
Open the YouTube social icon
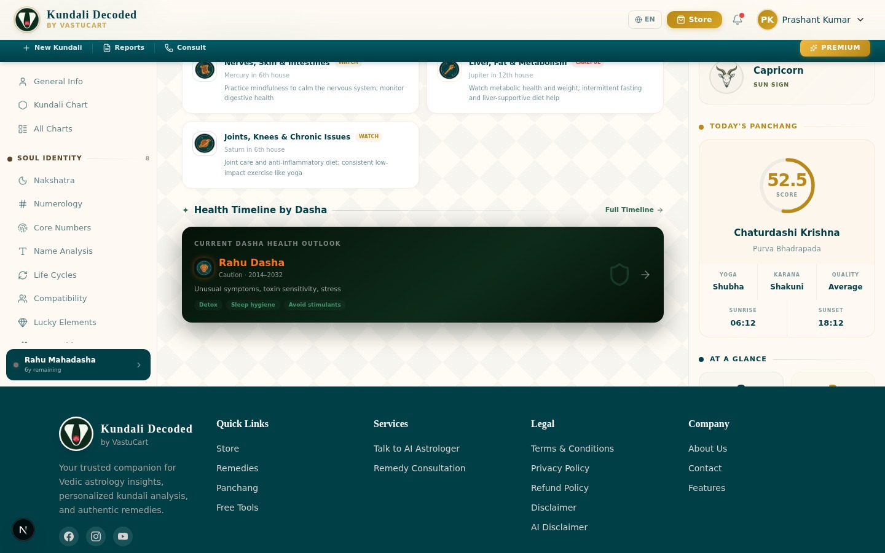[x=123, y=536]
